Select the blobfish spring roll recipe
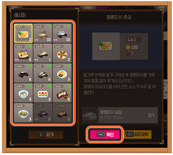173x155 pixels. [24, 33]
